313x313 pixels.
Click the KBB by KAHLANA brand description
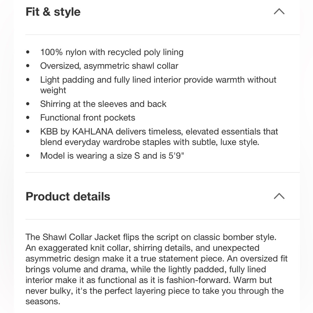[x=159, y=137]
